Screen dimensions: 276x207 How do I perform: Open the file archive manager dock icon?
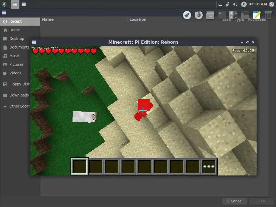(x=210, y=15)
